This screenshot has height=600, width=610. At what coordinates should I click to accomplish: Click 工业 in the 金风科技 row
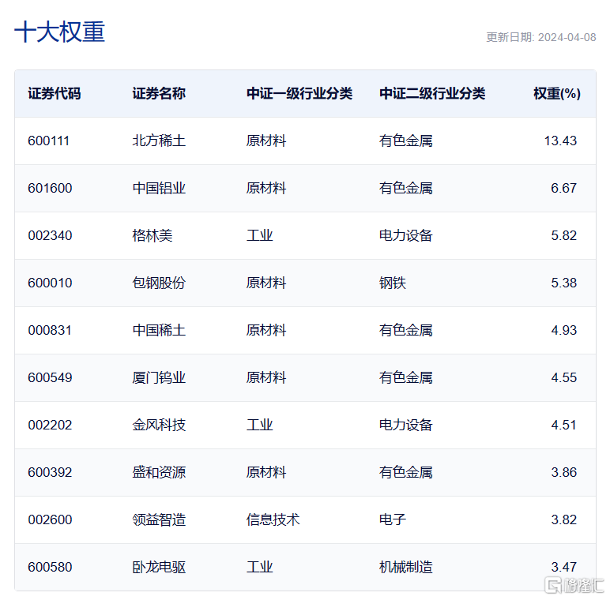(x=259, y=425)
